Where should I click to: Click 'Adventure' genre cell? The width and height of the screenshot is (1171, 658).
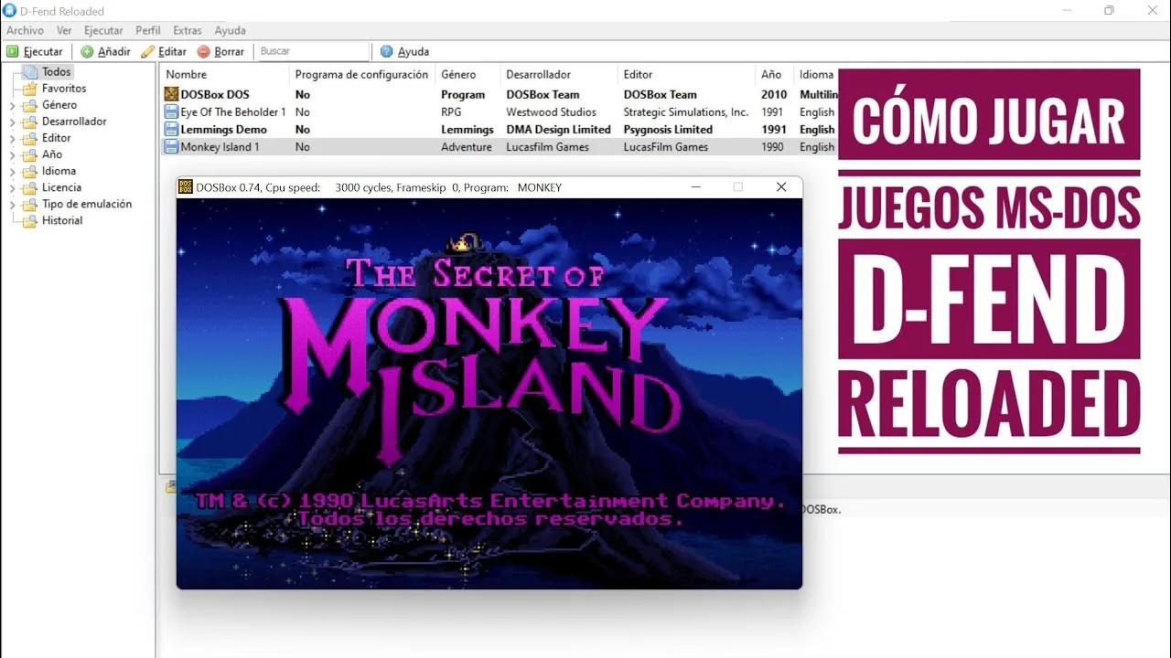tap(467, 146)
